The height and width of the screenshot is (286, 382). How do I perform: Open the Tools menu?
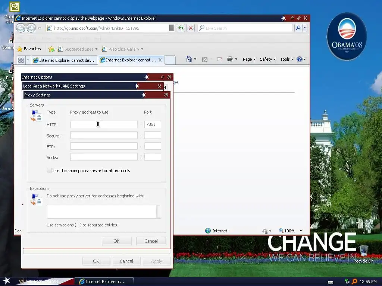click(x=286, y=59)
